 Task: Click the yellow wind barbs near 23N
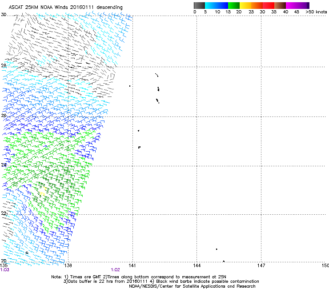tap(43, 192)
